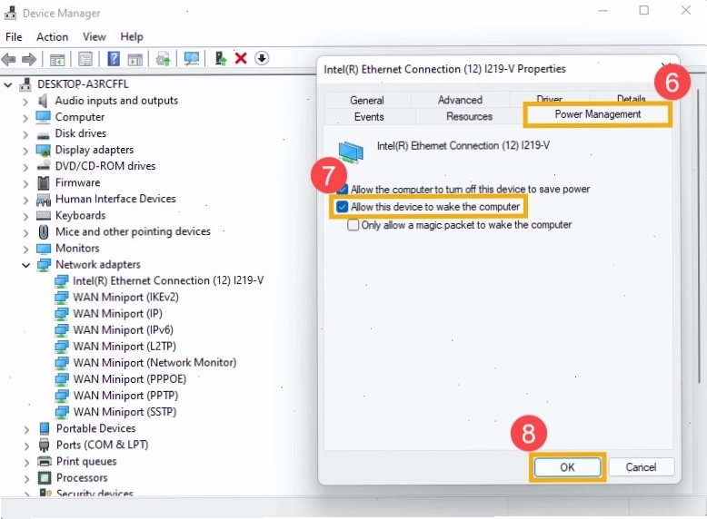Image resolution: width=707 pixels, height=519 pixels.
Task: Select the Power Management tab
Action: tap(597, 114)
